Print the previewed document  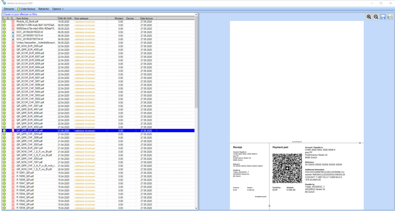coord(390,17)
